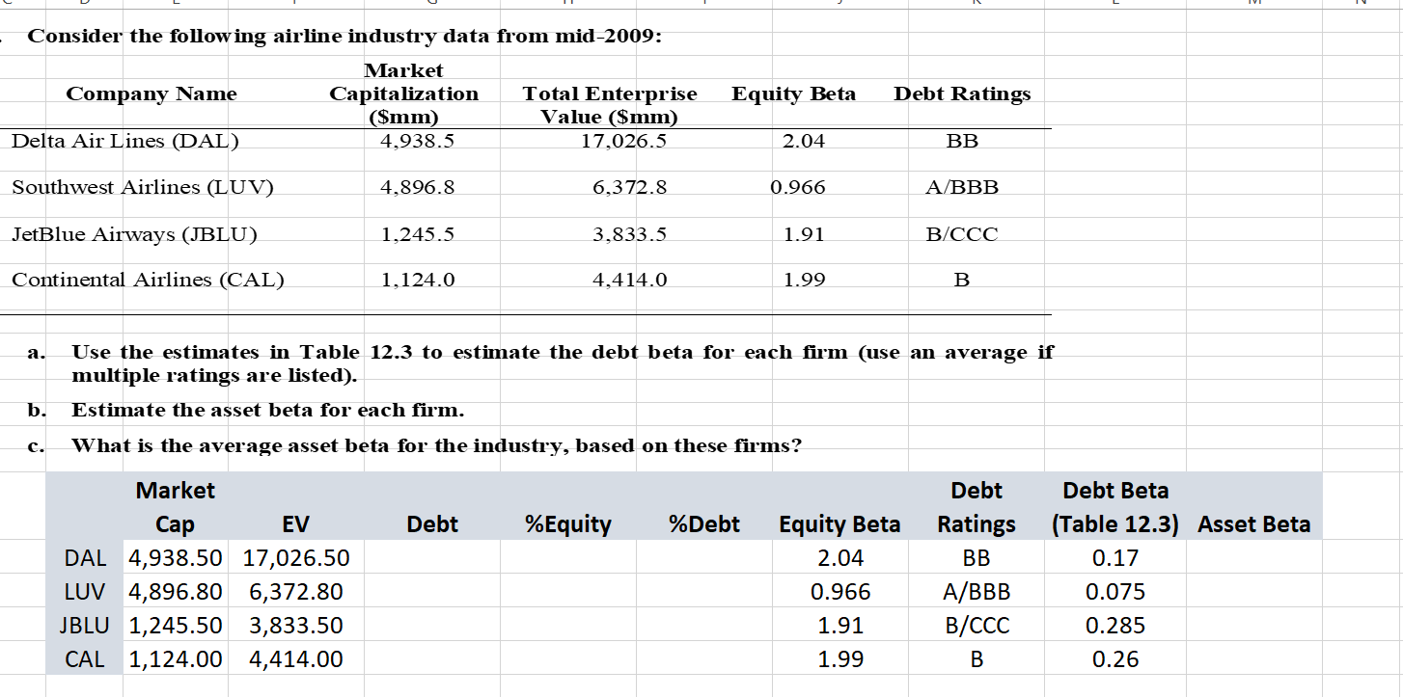Click debt beta value 0.17
This screenshot has width=1403, height=697.
tap(1115, 557)
